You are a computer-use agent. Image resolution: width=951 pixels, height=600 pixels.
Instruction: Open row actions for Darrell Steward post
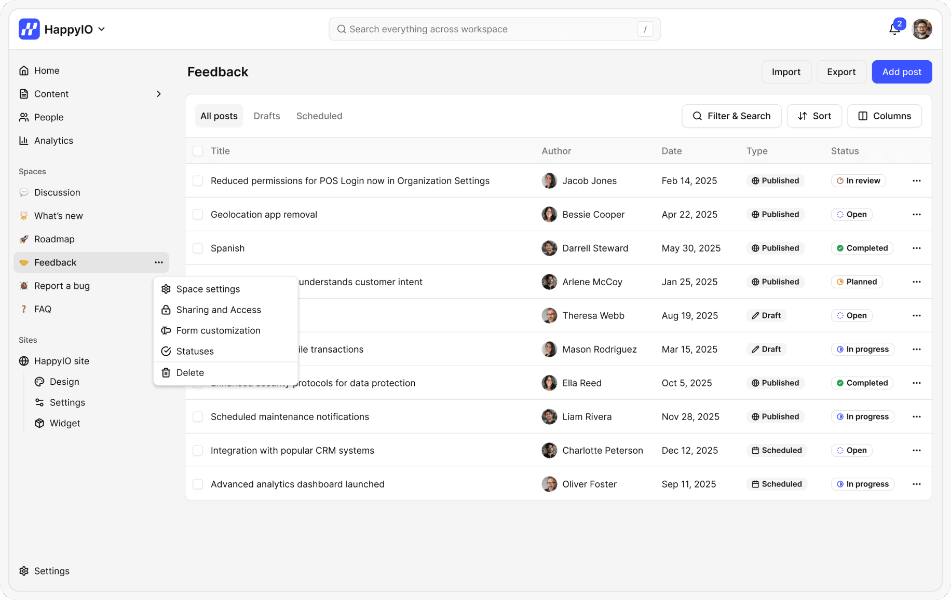(917, 248)
